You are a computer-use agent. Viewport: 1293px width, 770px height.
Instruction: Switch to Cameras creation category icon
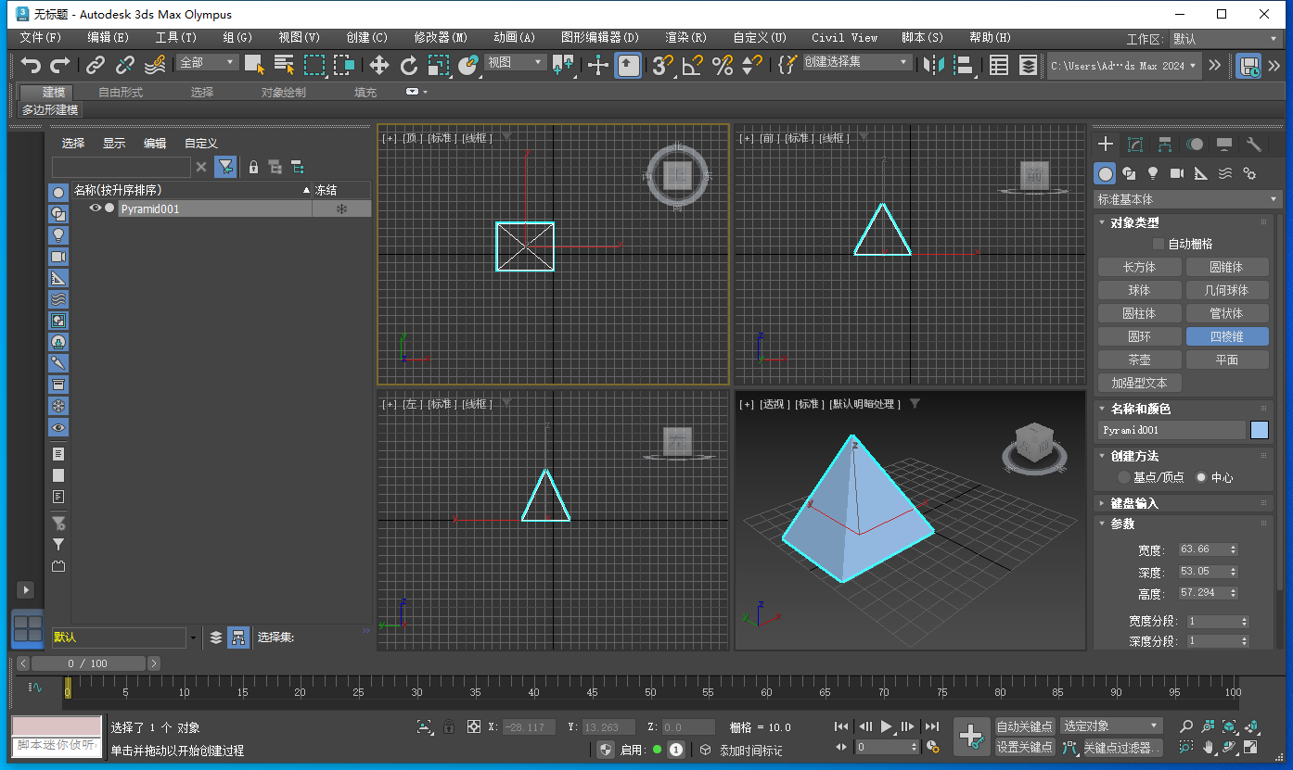point(1177,173)
